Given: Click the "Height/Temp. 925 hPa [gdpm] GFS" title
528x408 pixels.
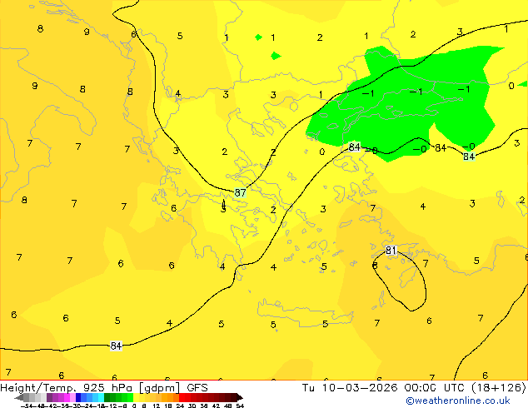Looking at the screenshot, I should coord(104,388).
